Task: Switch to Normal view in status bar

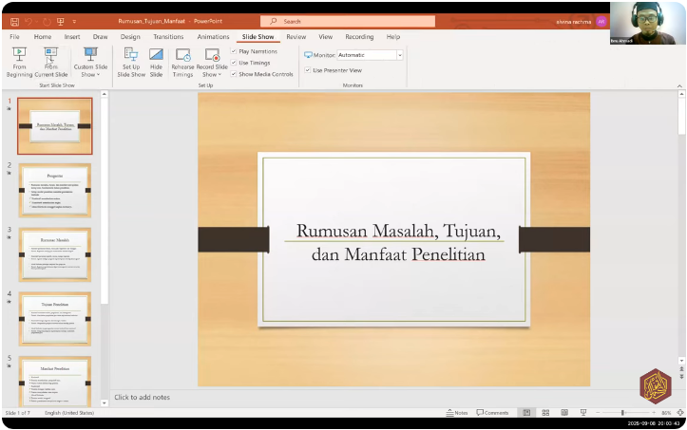Action: [525, 413]
